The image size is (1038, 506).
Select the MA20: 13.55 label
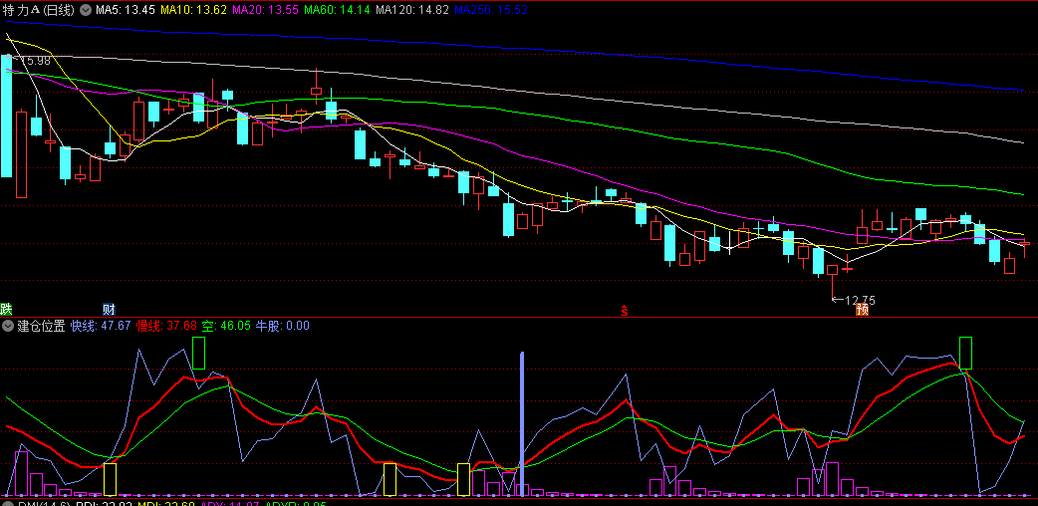(x=266, y=10)
